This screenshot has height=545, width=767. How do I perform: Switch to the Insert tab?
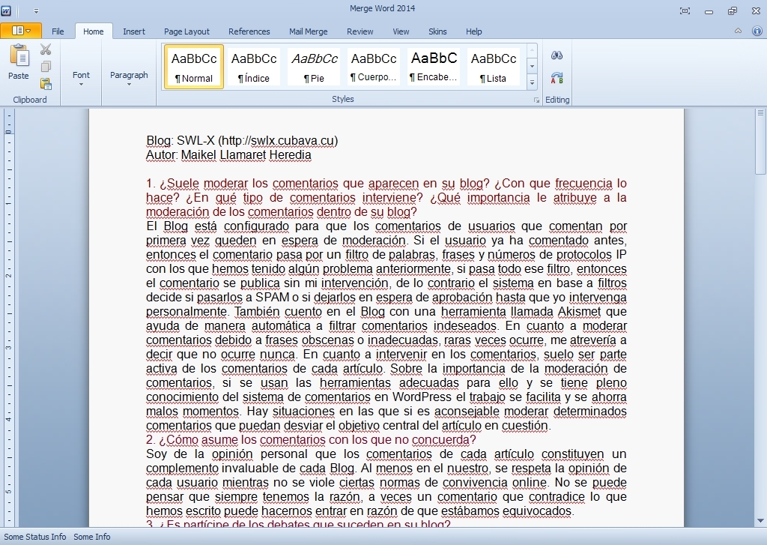click(133, 31)
